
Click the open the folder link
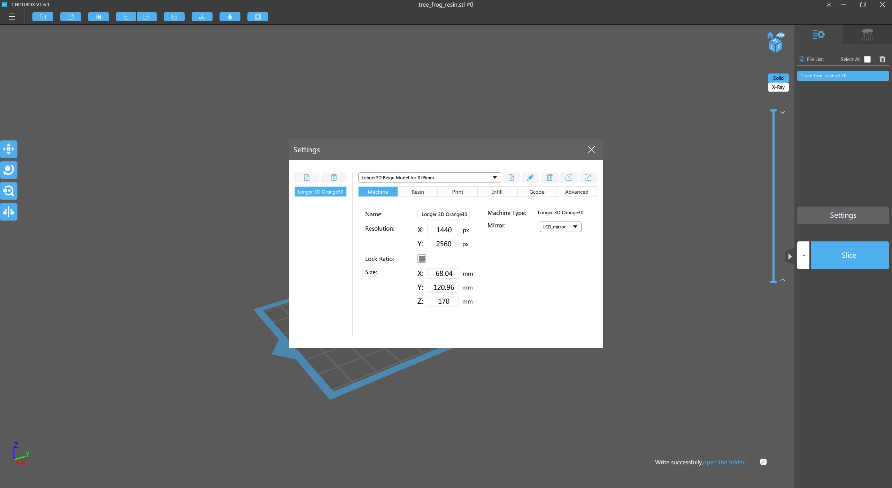[724, 462]
